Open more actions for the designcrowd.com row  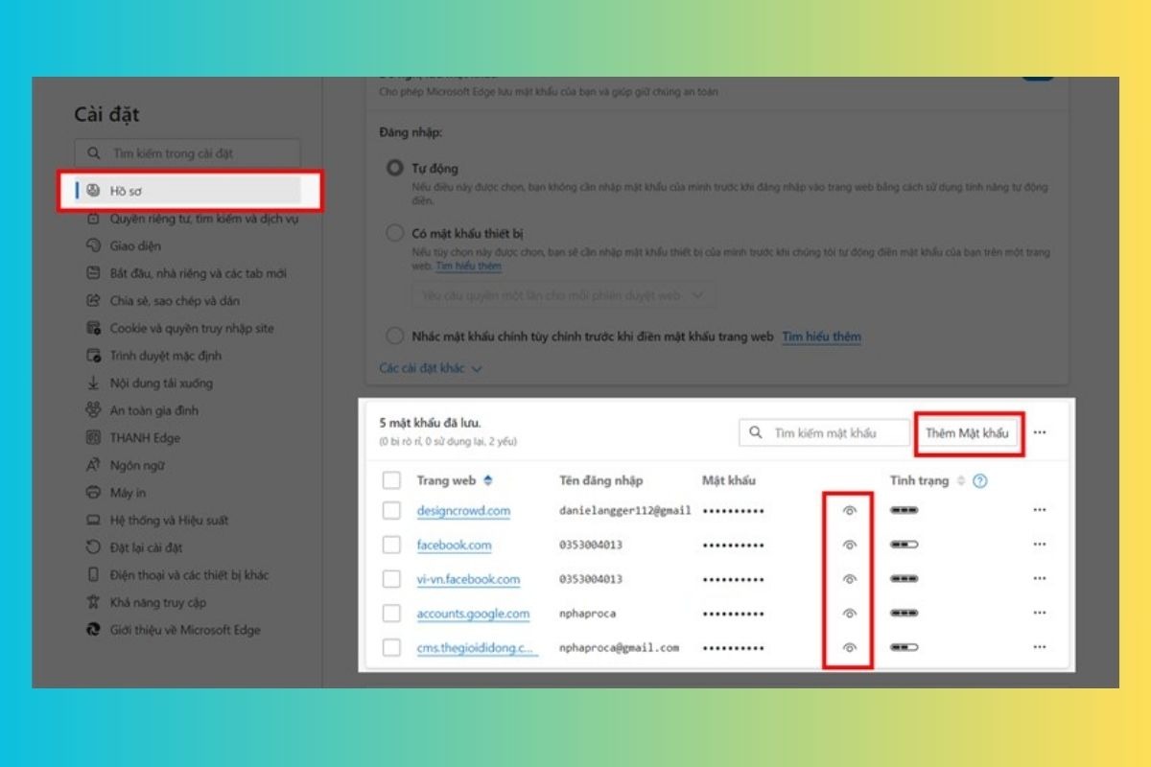[x=1040, y=511]
